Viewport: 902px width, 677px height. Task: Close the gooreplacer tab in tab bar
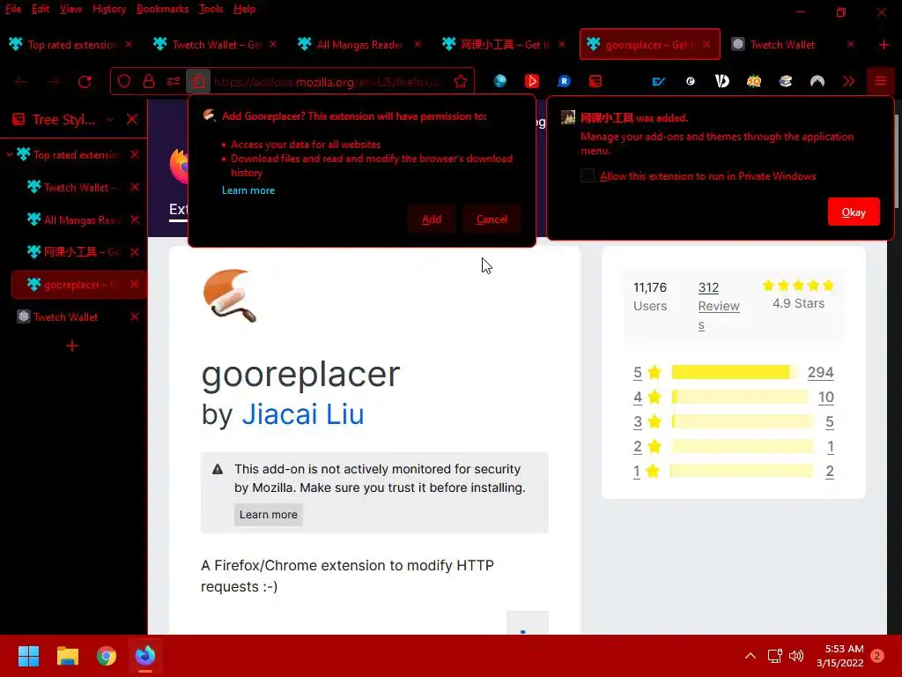706,44
